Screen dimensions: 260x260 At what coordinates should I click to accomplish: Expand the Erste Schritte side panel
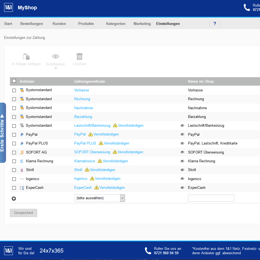(x=2, y=133)
